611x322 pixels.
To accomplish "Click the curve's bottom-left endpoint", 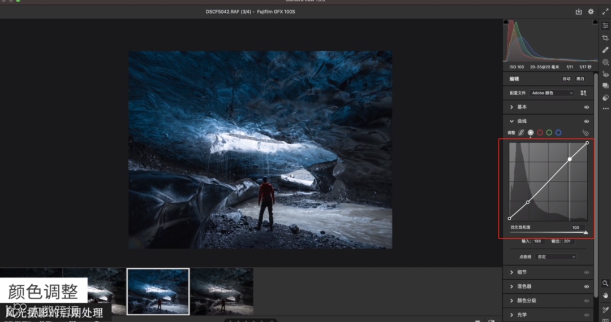I will pyautogui.click(x=509, y=218).
